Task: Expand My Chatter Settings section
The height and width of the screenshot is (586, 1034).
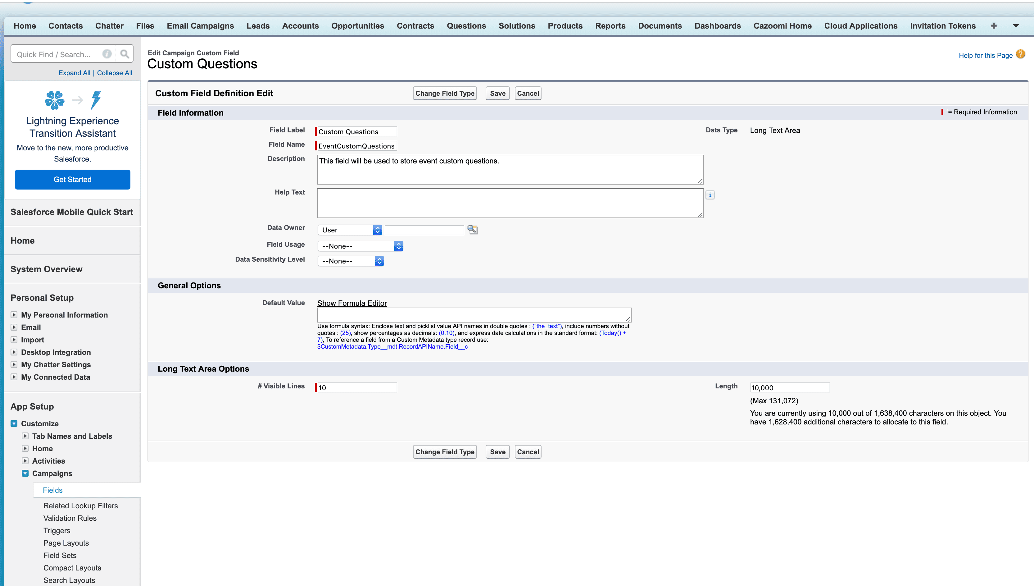Action: 14,365
